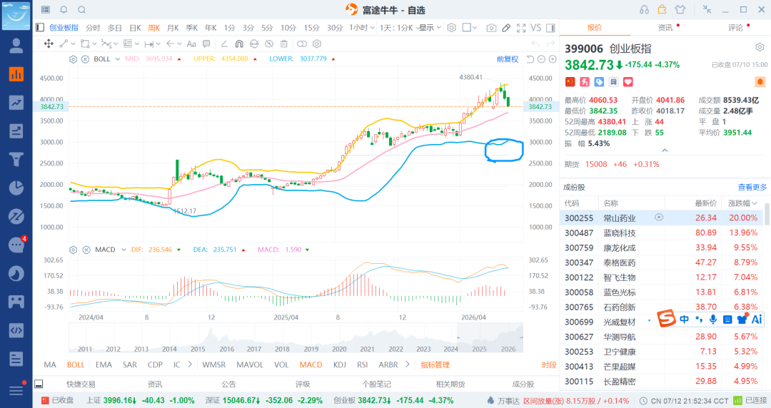771x408 pixels.
Task: Select the EMA indicator
Action: pos(104,364)
